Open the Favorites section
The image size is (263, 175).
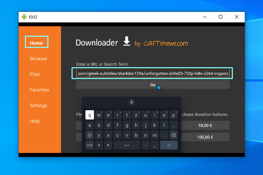(x=39, y=90)
